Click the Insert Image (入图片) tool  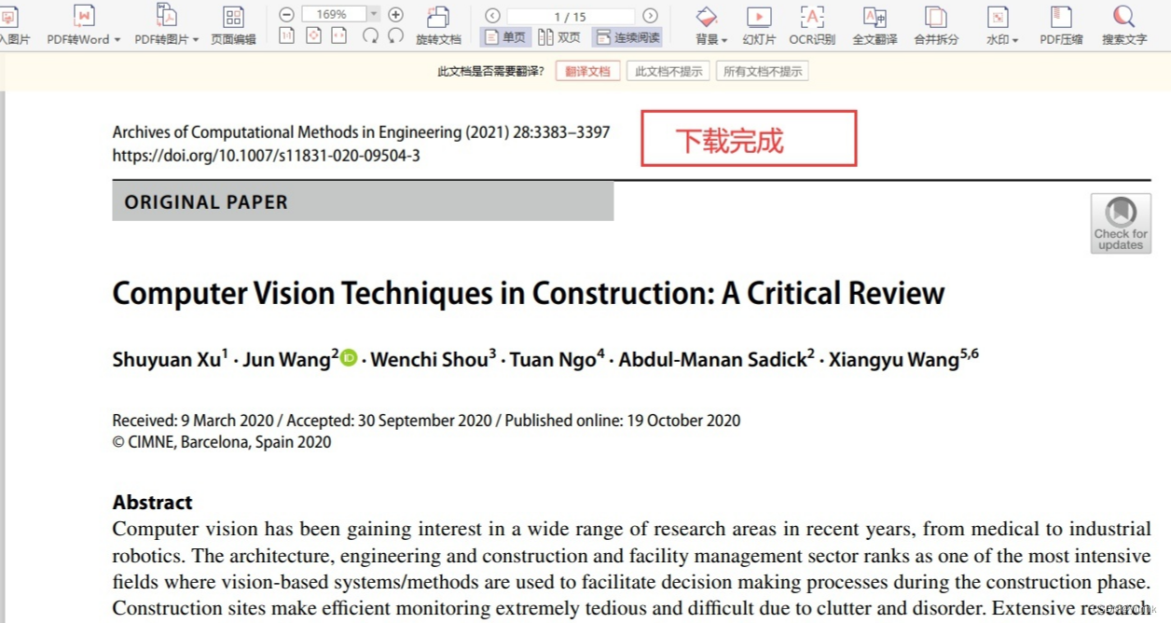pos(13,24)
